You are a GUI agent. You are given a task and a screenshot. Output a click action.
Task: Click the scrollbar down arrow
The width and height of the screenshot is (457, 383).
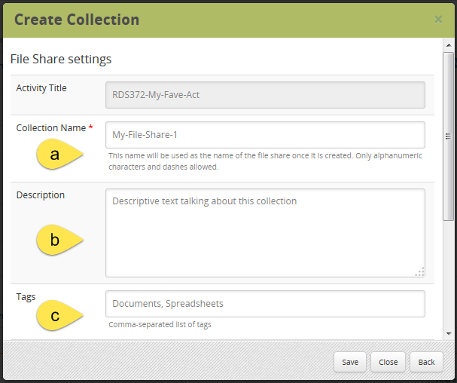tap(449, 332)
